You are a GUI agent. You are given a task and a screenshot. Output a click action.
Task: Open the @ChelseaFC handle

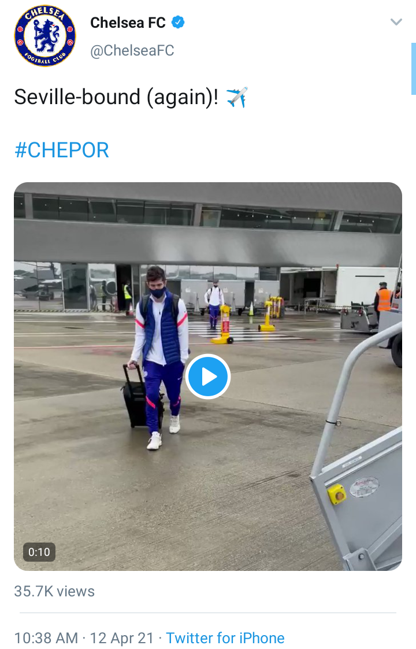tap(132, 50)
